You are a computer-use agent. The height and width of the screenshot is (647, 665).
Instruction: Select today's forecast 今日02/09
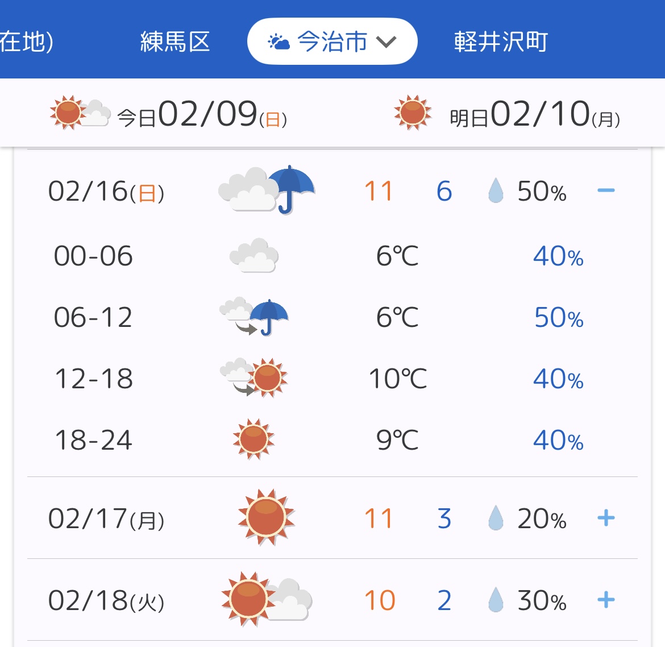pos(168,113)
